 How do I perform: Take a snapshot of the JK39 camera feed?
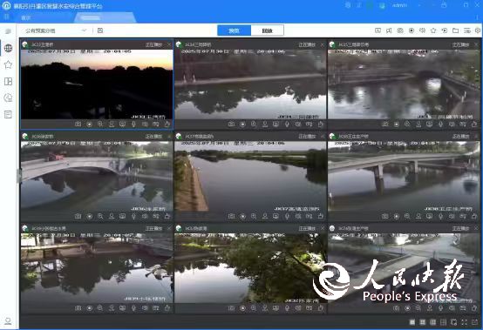78,308
